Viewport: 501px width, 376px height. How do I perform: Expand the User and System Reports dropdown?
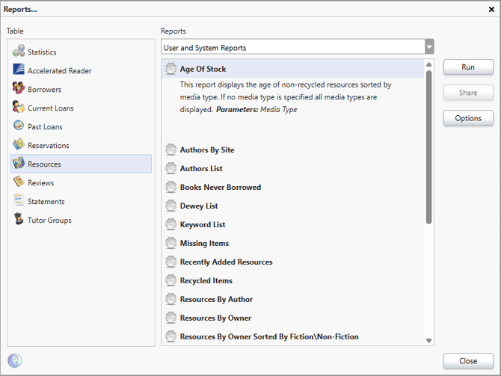[x=428, y=48]
